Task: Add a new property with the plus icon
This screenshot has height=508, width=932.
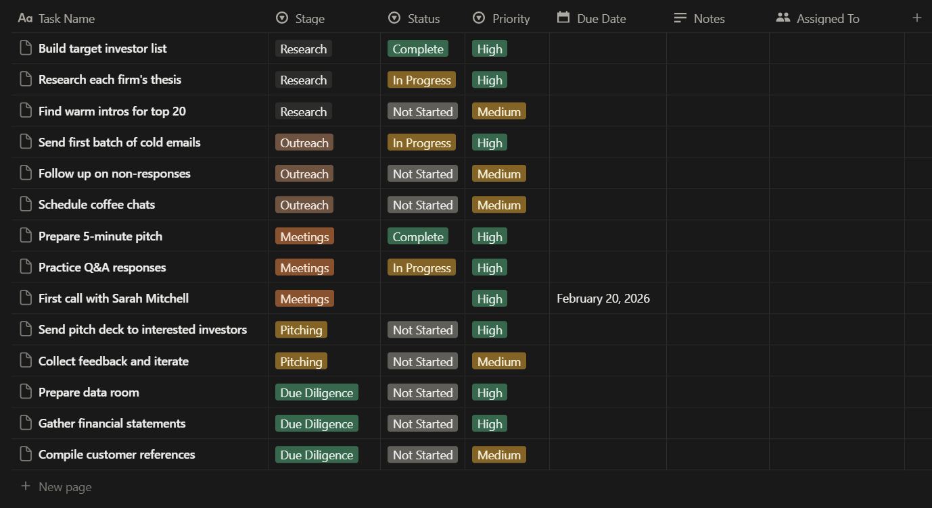Action: [x=918, y=18]
